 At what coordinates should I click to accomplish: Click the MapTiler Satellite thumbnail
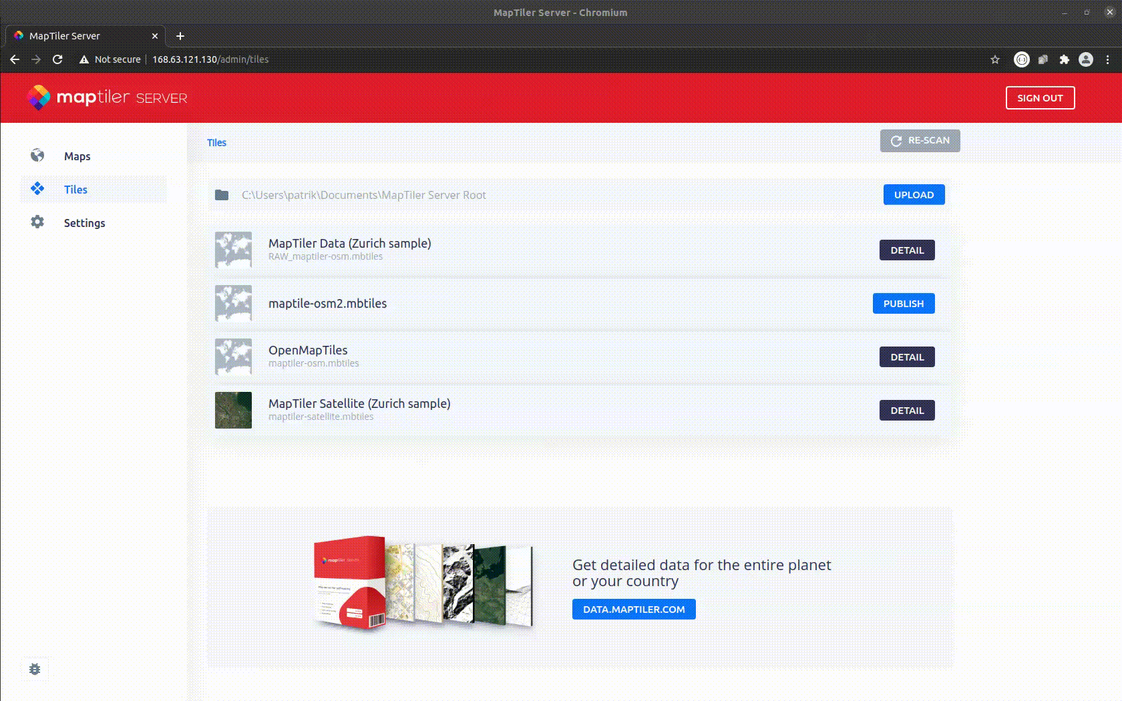pos(233,410)
